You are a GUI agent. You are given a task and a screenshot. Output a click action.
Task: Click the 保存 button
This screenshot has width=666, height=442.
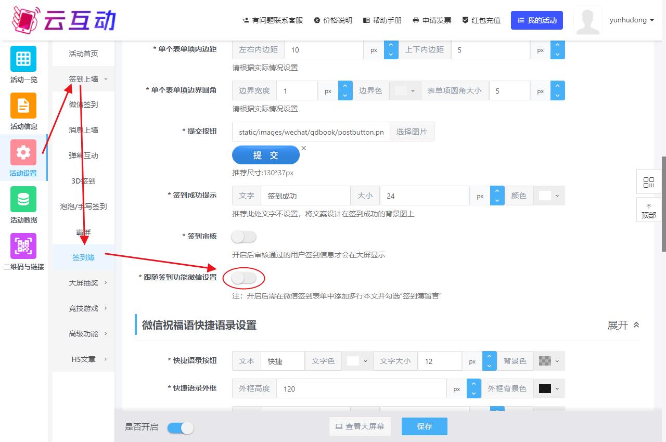pyautogui.click(x=424, y=426)
